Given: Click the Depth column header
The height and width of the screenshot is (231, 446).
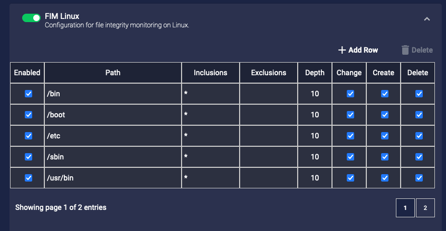Looking at the screenshot, I should pyautogui.click(x=315, y=73).
